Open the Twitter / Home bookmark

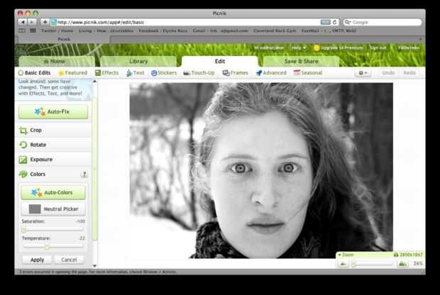click(x=57, y=30)
